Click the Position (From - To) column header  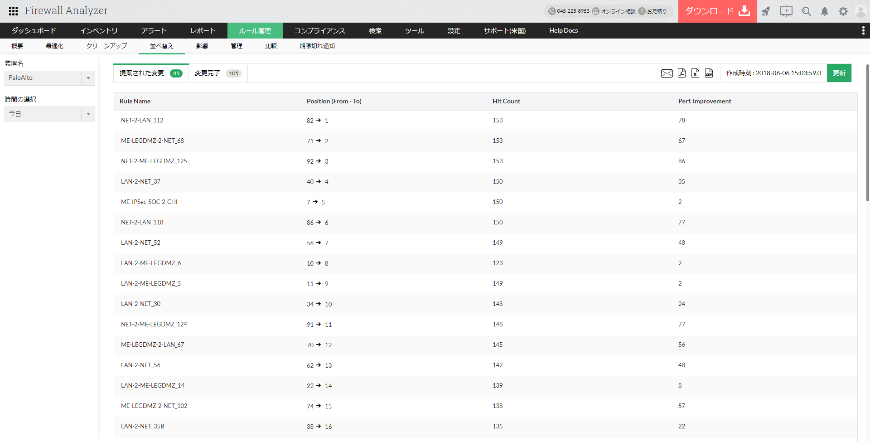334,101
